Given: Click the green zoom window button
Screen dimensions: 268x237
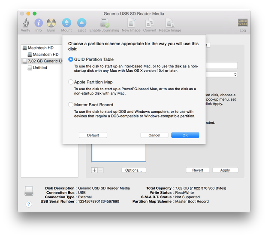Looking at the screenshot, I should [x=35, y=13].
